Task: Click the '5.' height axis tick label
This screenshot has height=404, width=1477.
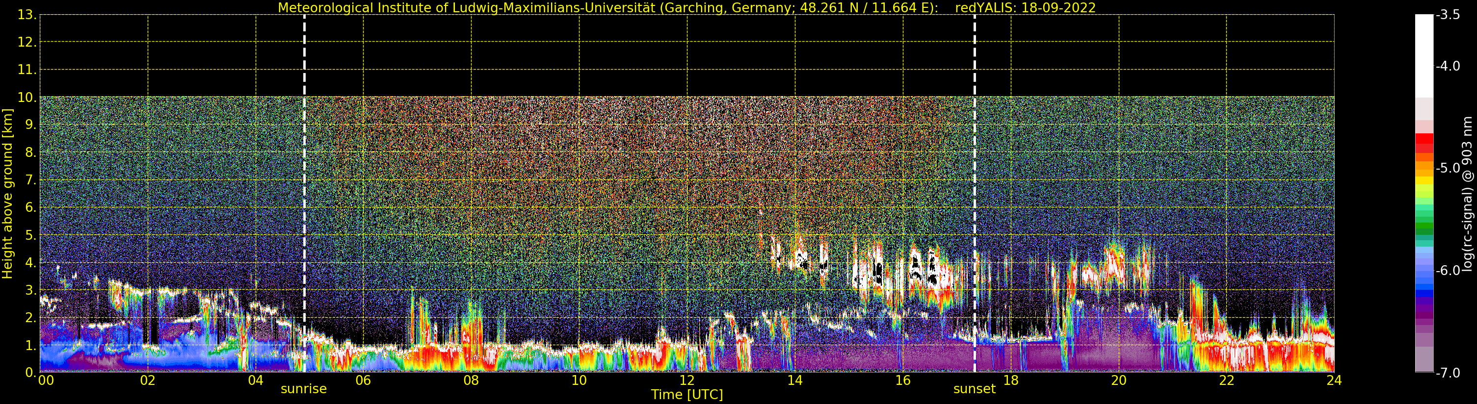Action: [31, 235]
